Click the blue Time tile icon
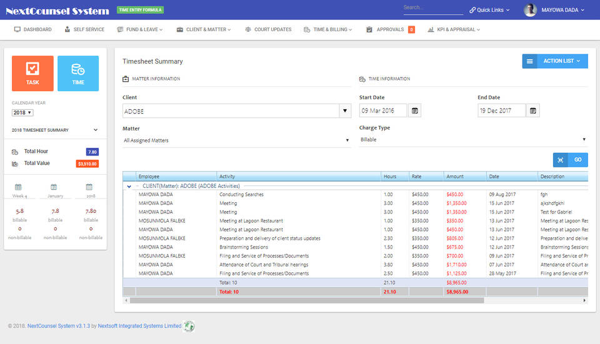Viewport: 600px width, 344px height. coord(78,69)
